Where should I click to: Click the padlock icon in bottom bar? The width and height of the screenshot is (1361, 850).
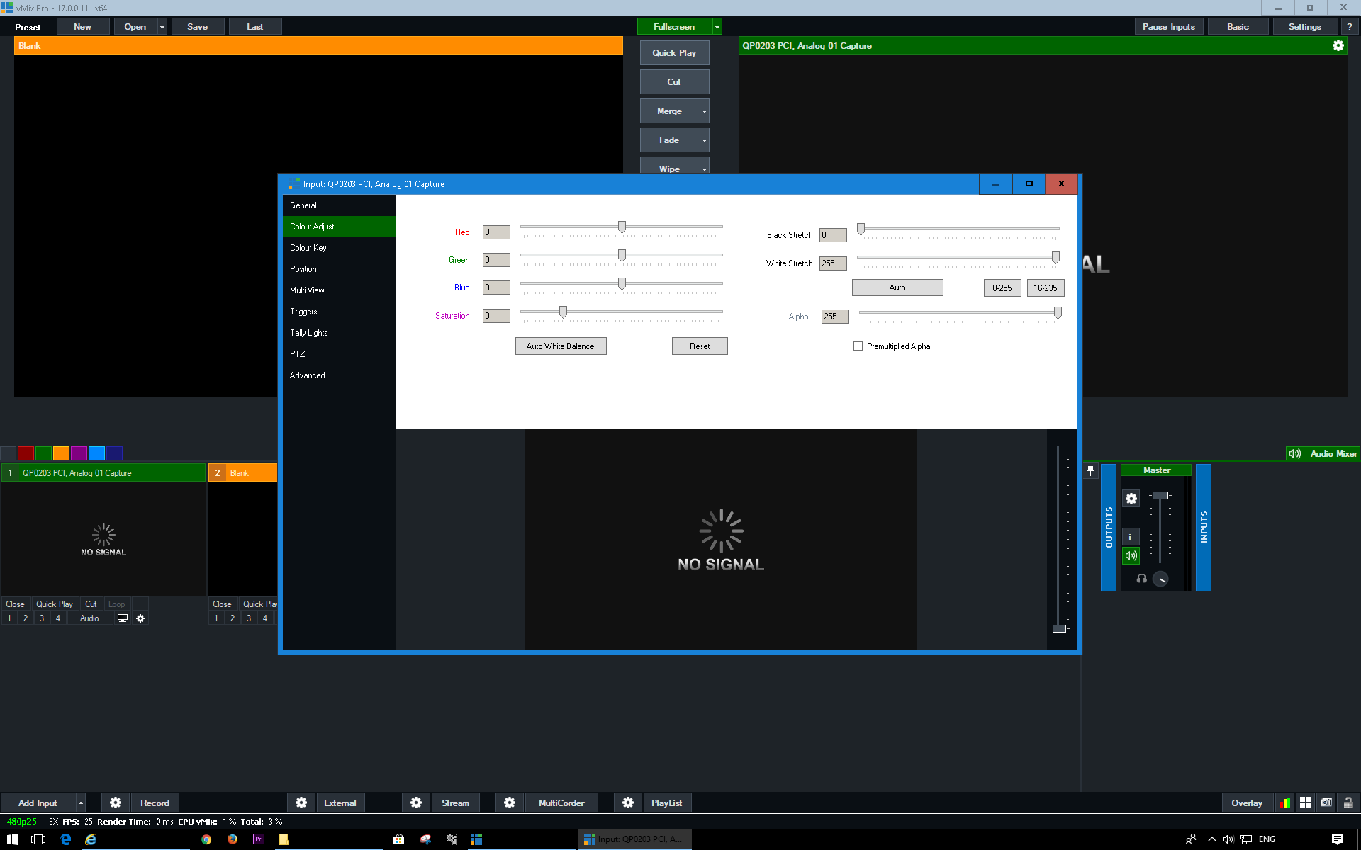click(1348, 803)
